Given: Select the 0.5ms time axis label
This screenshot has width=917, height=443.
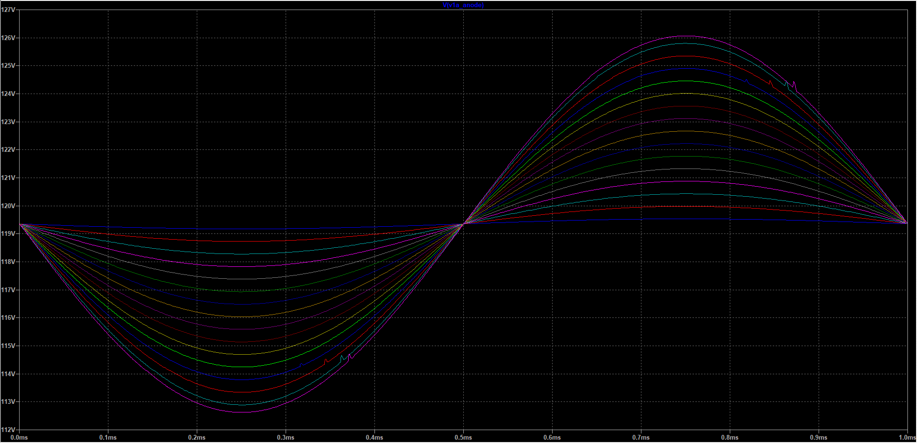Looking at the screenshot, I should point(463,437).
